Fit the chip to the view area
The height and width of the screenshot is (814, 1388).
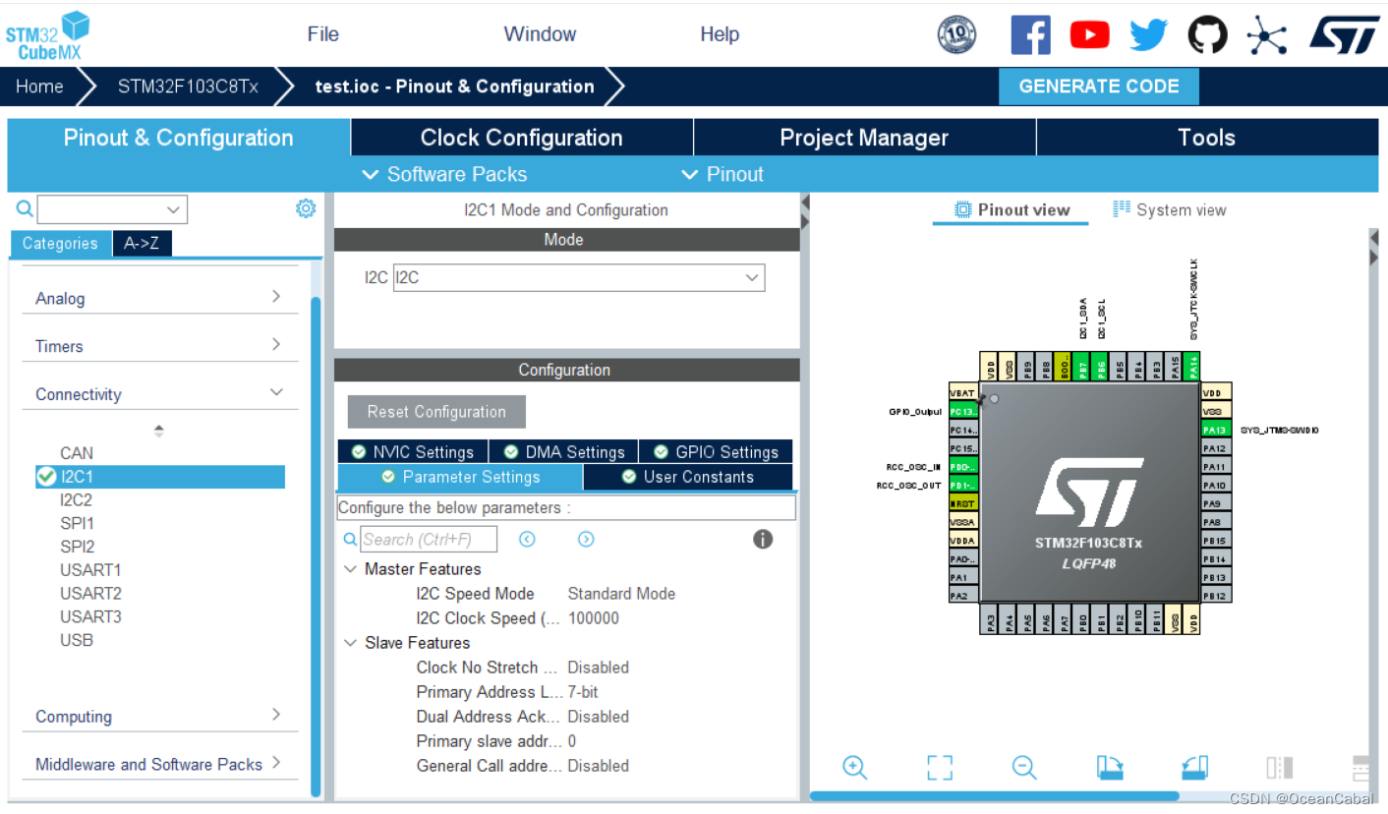(x=940, y=768)
